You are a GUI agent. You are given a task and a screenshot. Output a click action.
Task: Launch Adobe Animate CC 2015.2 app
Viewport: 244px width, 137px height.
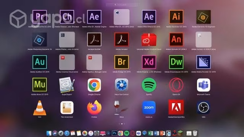(x=176, y=40)
